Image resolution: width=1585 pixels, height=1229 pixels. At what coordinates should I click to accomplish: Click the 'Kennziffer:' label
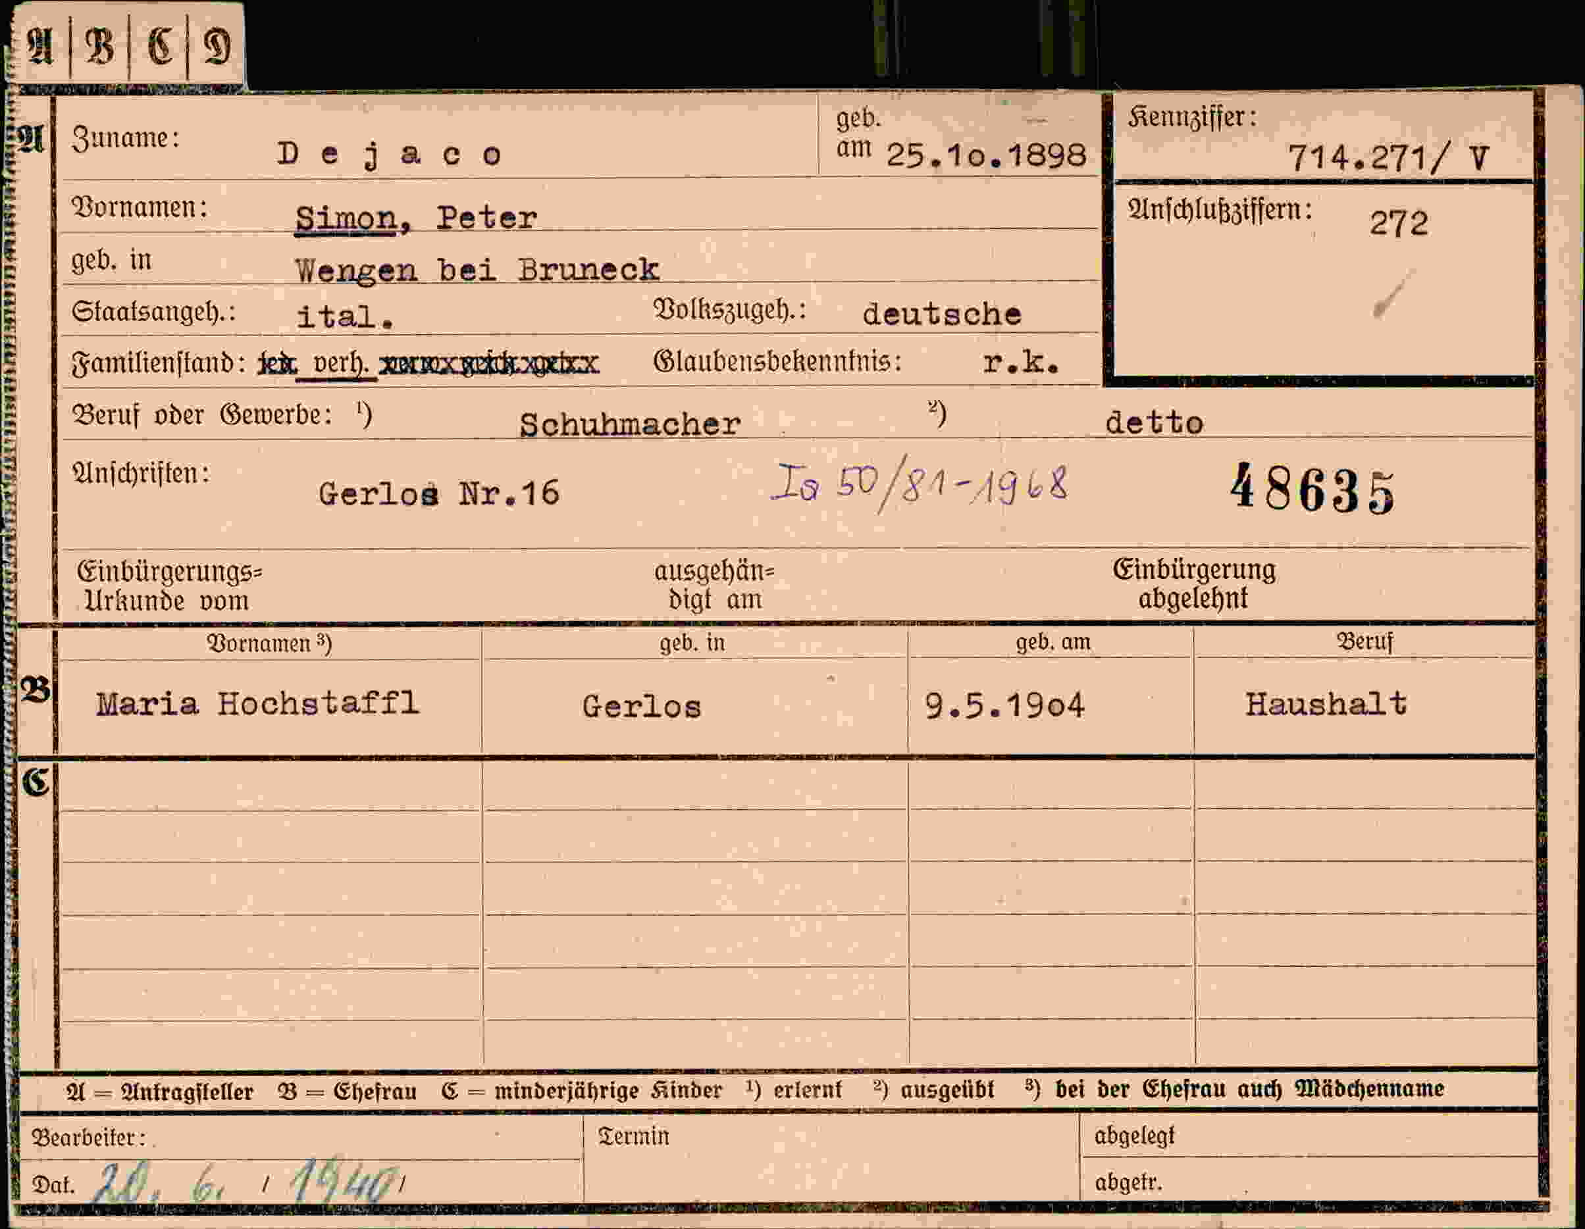[x=1193, y=117]
